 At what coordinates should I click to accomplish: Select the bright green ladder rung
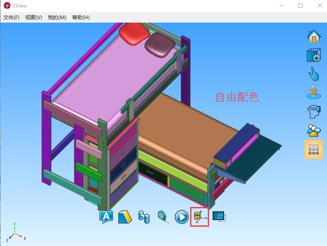point(89,172)
